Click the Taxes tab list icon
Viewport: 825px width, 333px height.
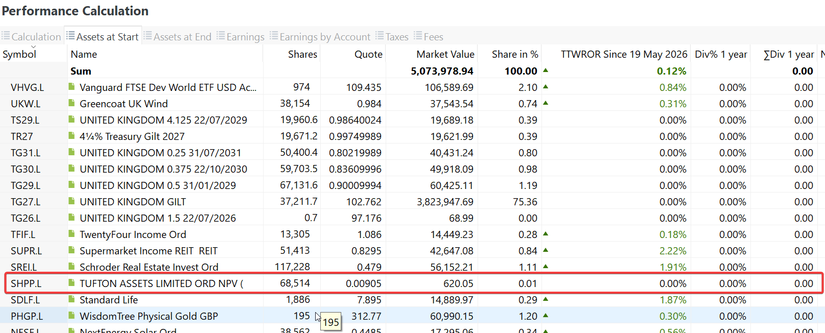pos(380,36)
